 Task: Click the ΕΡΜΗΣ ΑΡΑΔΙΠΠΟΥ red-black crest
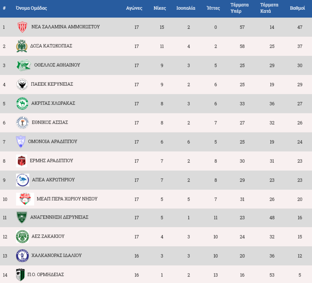21,161
